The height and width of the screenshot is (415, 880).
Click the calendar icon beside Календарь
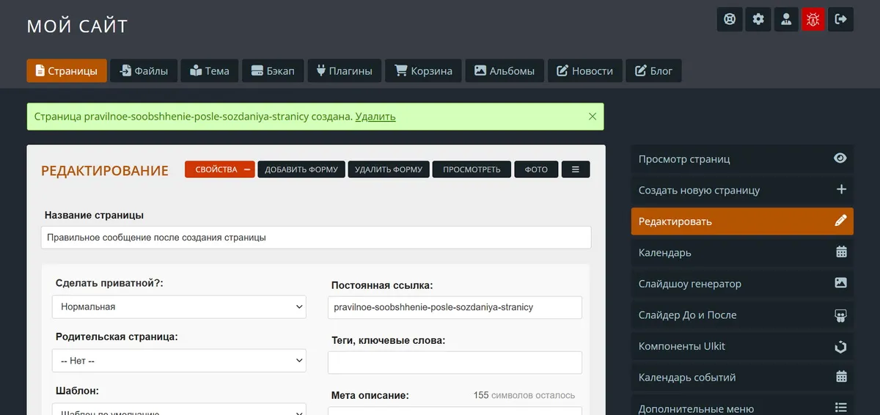(x=841, y=251)
